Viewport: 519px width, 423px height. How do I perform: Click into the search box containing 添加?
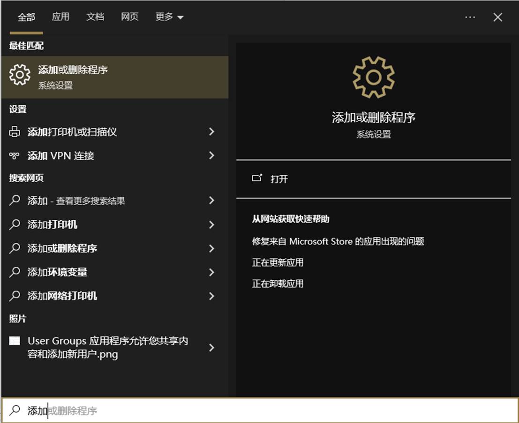click(x=260, y=410)
